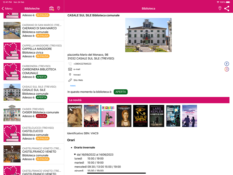Open Caerano di San Marco library photo thumbnail
233x175 pixels.
12,31
